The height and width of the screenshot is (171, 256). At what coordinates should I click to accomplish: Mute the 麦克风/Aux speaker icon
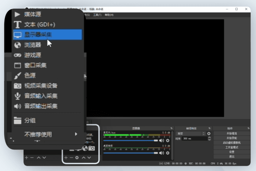click(161, 140)
